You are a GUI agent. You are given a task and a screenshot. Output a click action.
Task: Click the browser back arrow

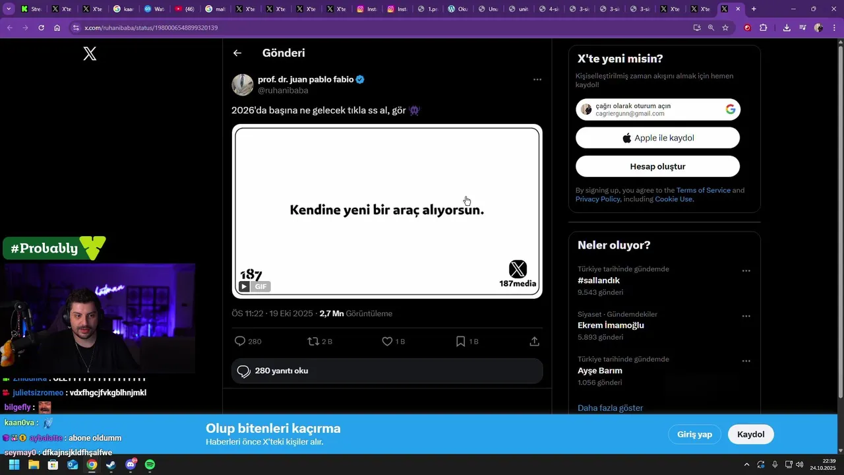click(x=9, y=28)
